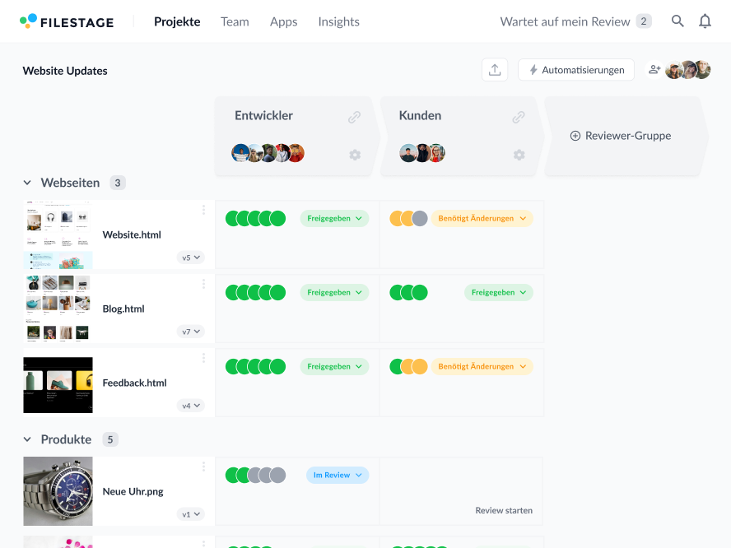Click the Automatisierungen button

[575, 70]
